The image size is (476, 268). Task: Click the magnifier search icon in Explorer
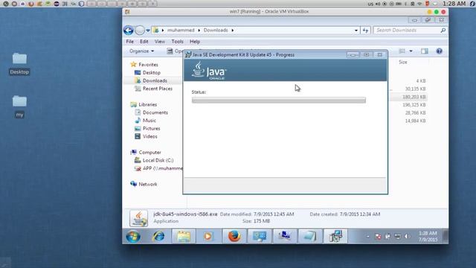tap(443, 30)
